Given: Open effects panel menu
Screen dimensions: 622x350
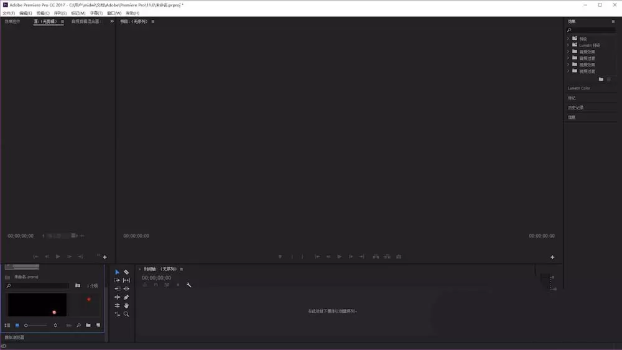Looking at the screenshot, I should point(613,21).
